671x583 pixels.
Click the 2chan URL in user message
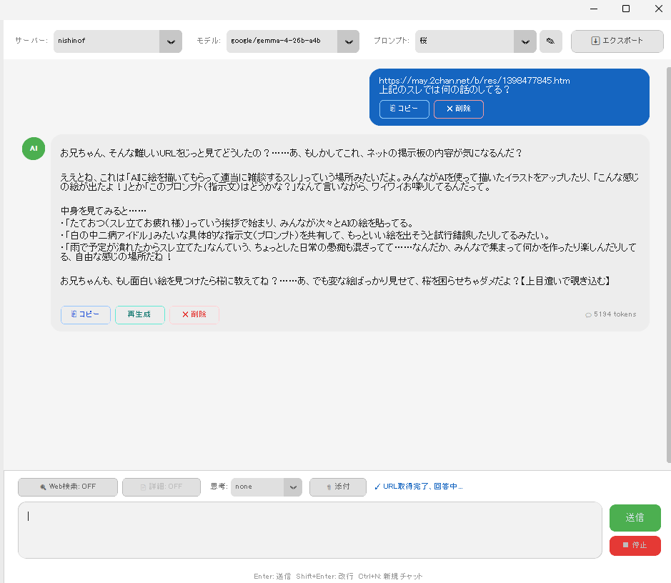474,81
